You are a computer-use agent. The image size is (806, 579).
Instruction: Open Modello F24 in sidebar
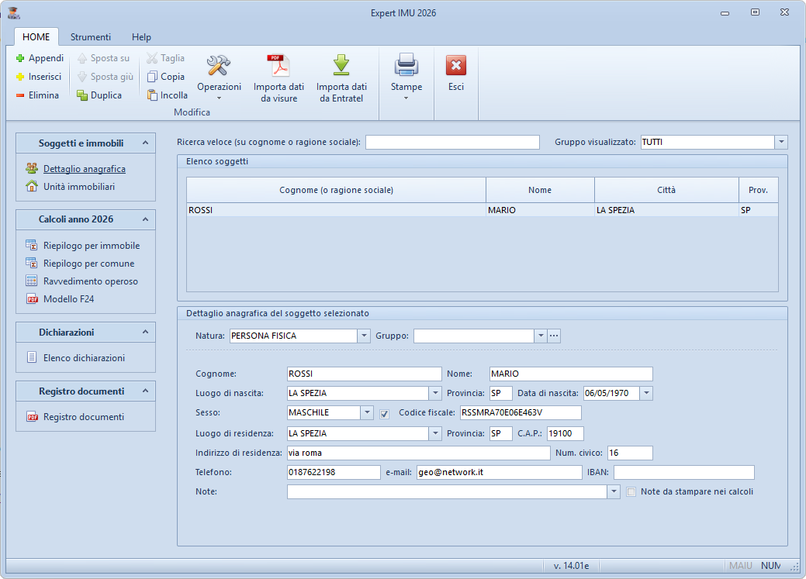(x=68, y=299)
